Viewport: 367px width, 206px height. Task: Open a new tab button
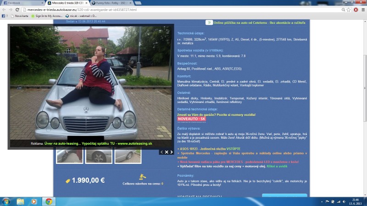click(138, 3)
